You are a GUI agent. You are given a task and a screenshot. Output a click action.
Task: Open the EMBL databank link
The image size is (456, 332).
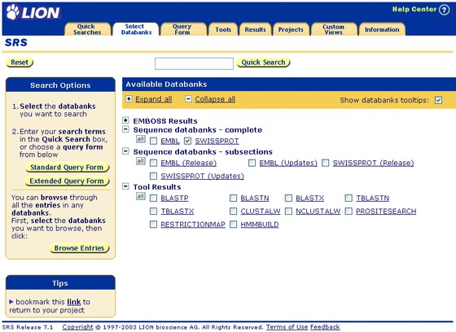(170, 141)
